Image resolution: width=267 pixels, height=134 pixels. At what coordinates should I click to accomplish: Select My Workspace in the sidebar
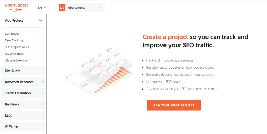pos(15,54)
